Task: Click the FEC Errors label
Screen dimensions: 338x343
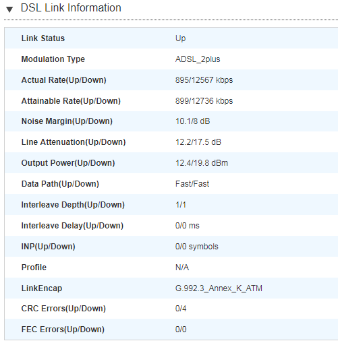Action: click(63, 330)
